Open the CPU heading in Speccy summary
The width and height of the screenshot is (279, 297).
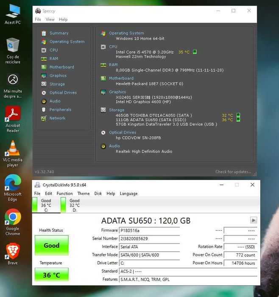(113, 47)
